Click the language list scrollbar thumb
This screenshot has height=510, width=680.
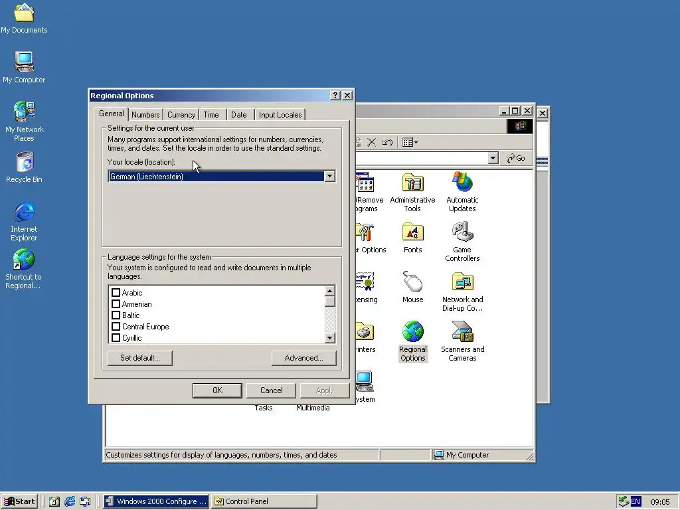(329, 301)
